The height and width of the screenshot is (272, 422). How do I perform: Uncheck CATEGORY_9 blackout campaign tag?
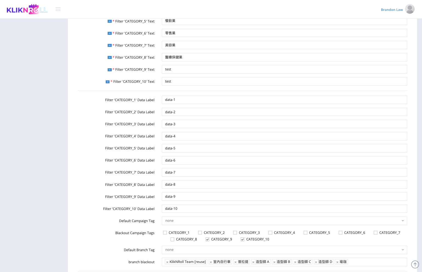click(x=207, y=239)
